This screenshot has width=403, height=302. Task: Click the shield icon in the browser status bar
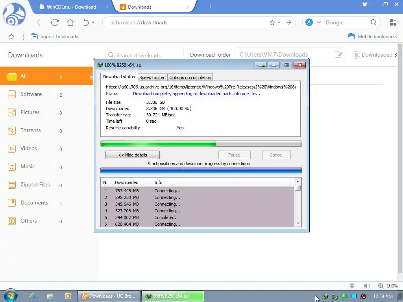click(352, 286)
